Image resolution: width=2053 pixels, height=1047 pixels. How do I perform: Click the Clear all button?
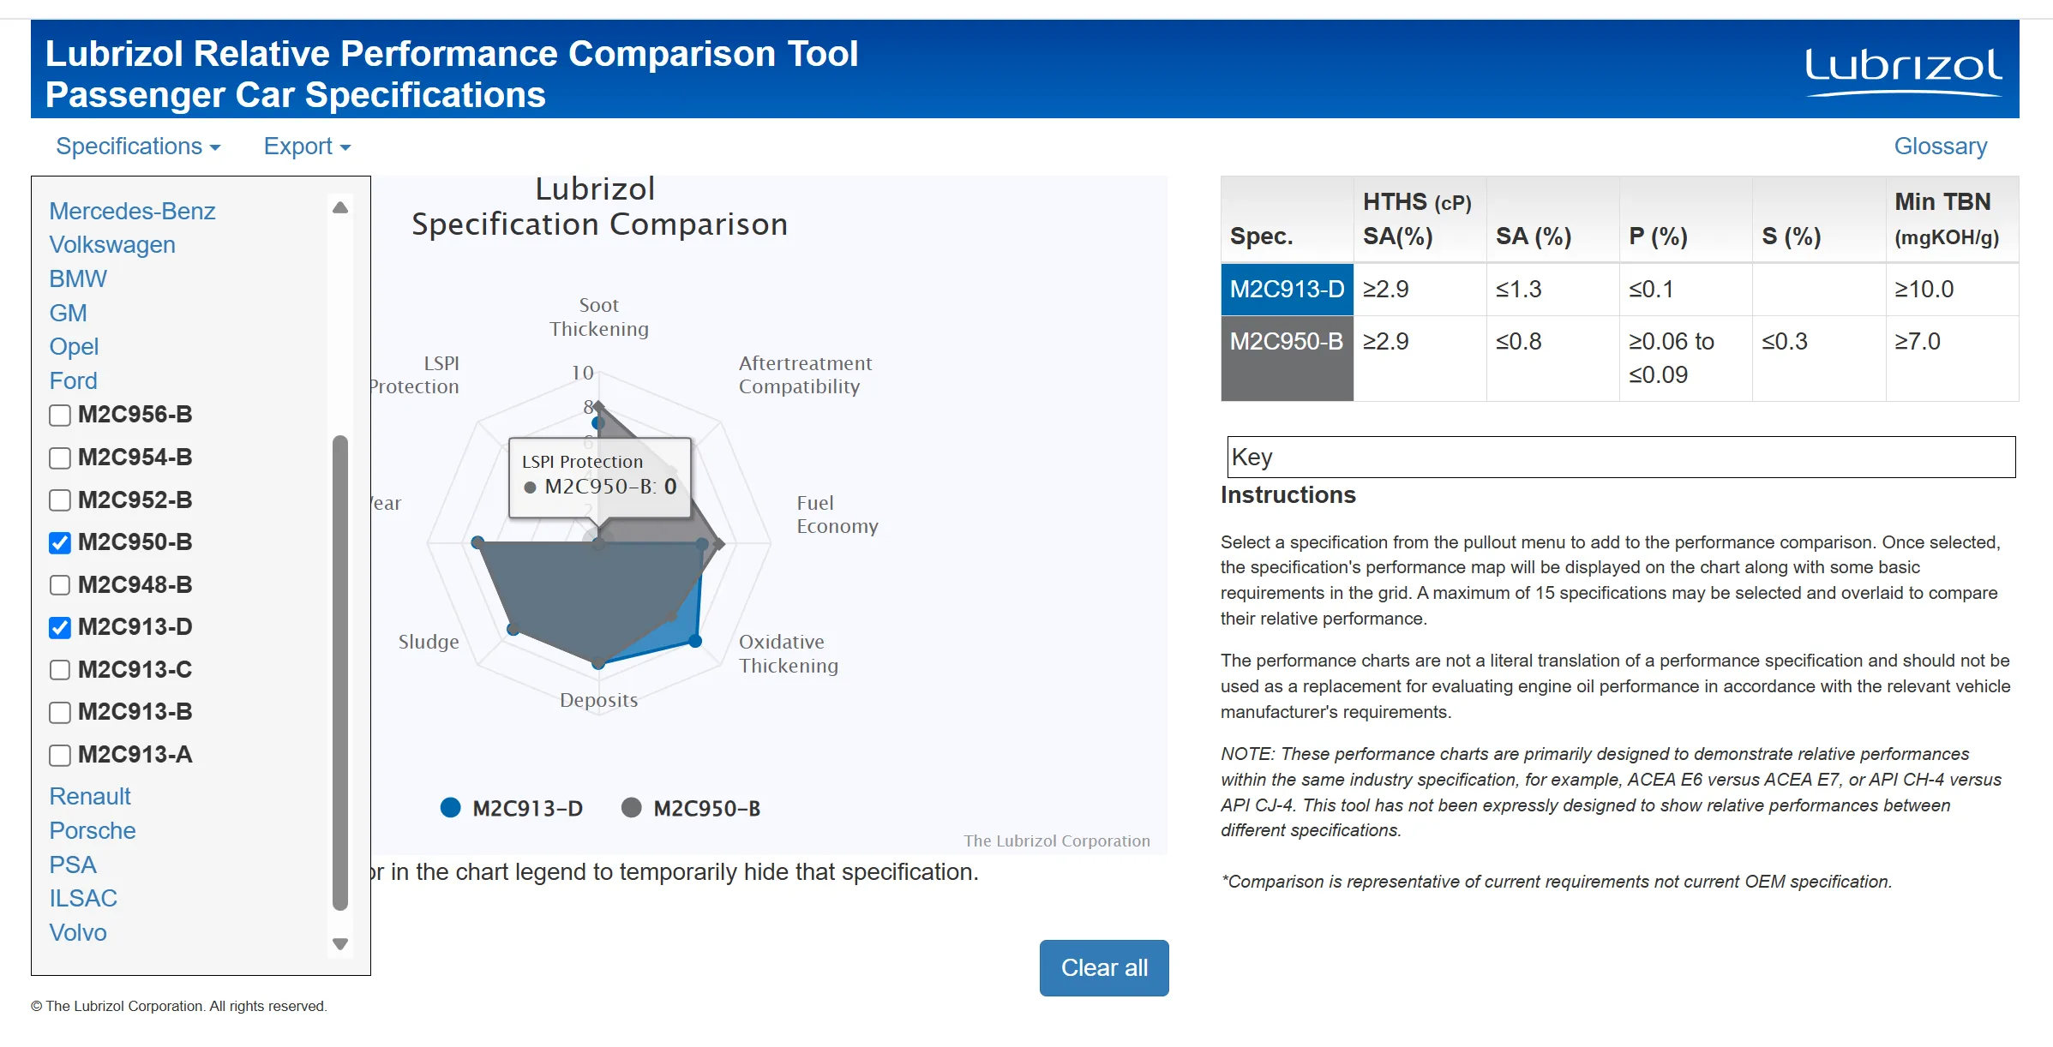point(1104,968)
